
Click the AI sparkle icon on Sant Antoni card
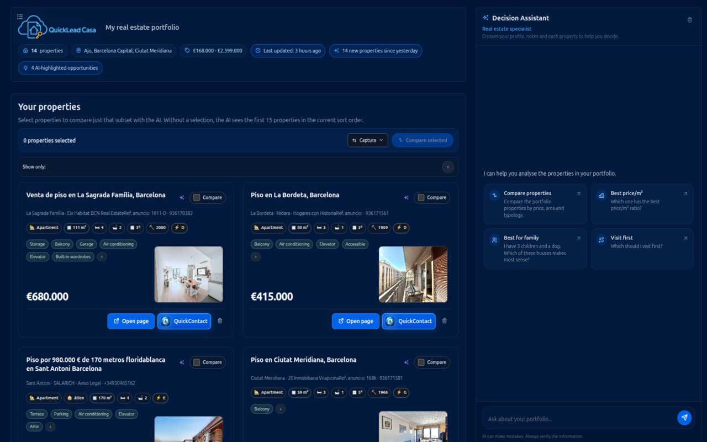coord(182,362)
